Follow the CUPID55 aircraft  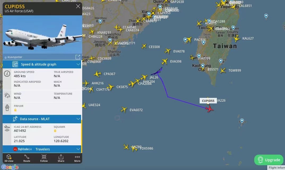(44, 158)
